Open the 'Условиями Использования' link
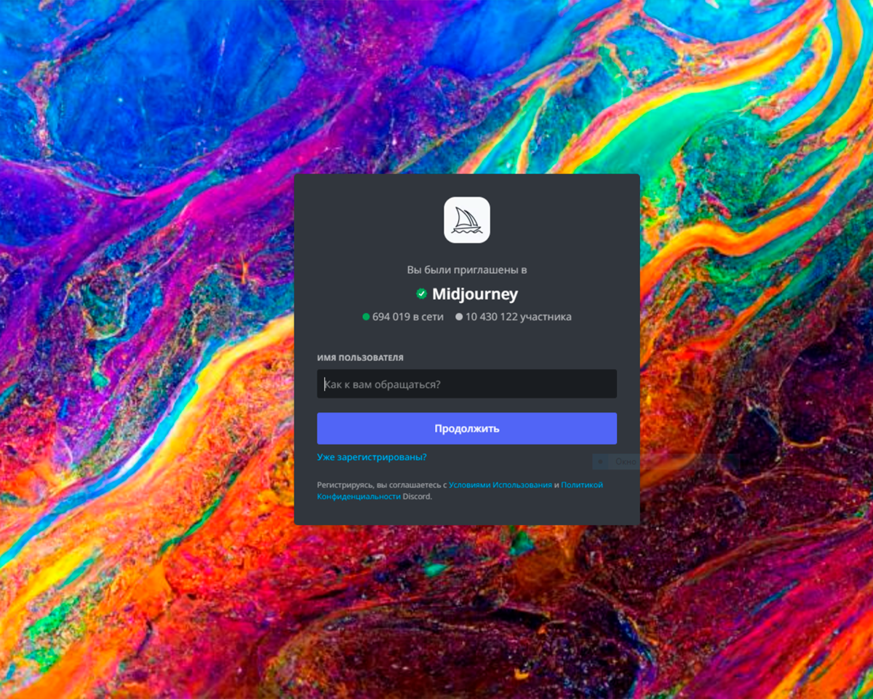The image size is (873, 699). pyautogui.click(x=501, y=484)
